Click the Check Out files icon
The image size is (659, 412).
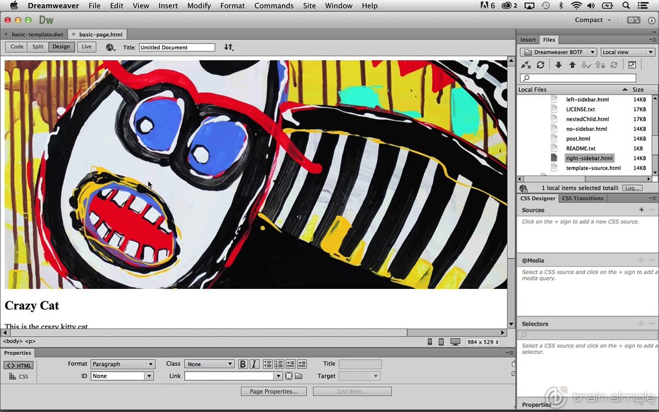coord(586,65)
